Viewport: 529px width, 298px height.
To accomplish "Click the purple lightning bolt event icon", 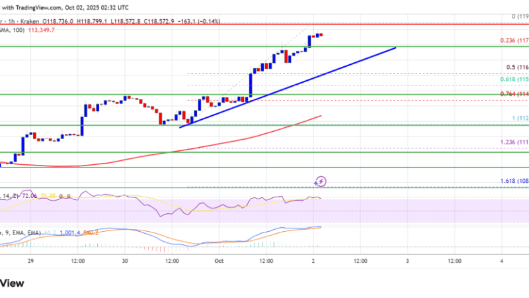I will point(321,180).
